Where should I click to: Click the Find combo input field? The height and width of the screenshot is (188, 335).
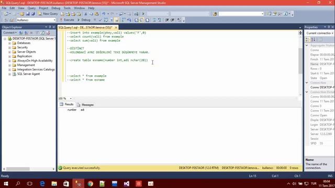[x=241, y=14]
